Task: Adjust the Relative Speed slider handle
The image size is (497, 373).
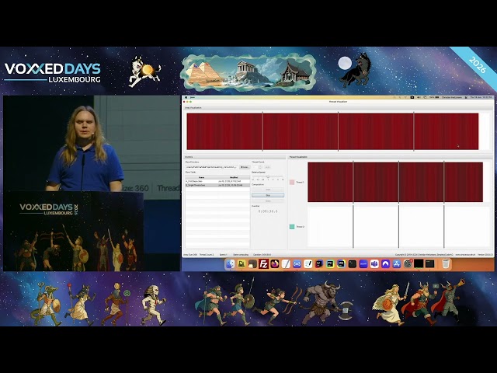Action: click(268, 176)
